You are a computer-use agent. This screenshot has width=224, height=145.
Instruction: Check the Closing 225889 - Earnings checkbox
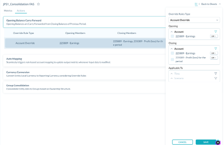pyautogui.click(x=172, y=53)
